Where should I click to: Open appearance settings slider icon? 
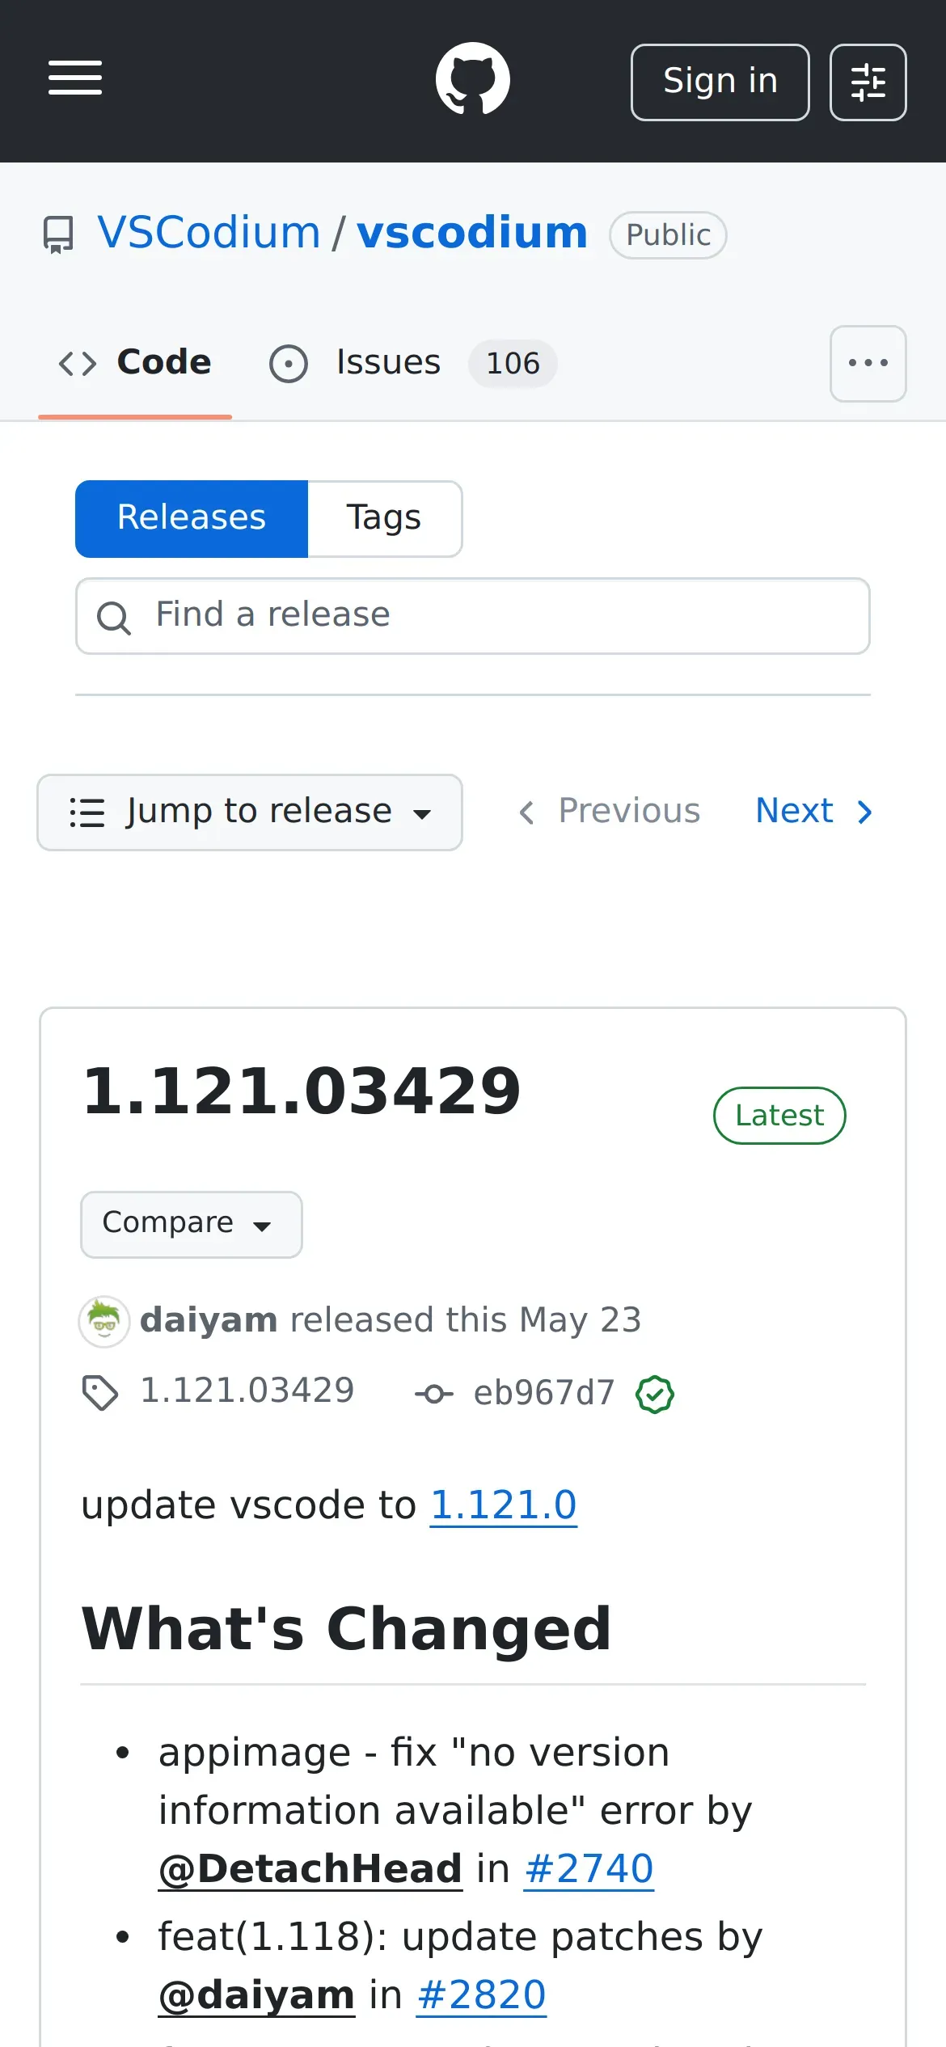tap(868, 82)
